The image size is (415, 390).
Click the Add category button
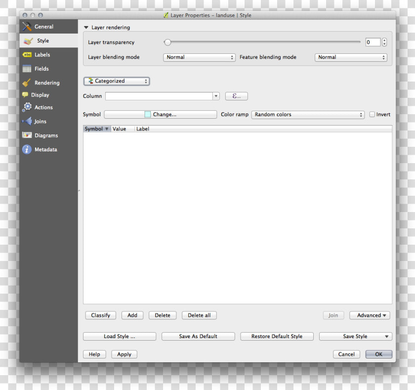coord(132,315)
